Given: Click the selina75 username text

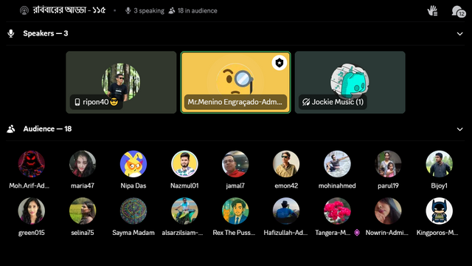Looking at the screenshot, I should [x=83, y=233].
